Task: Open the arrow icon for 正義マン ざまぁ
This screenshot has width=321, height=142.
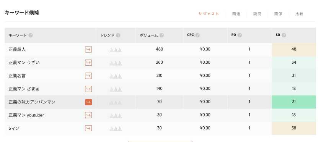Action: point(88,89)
